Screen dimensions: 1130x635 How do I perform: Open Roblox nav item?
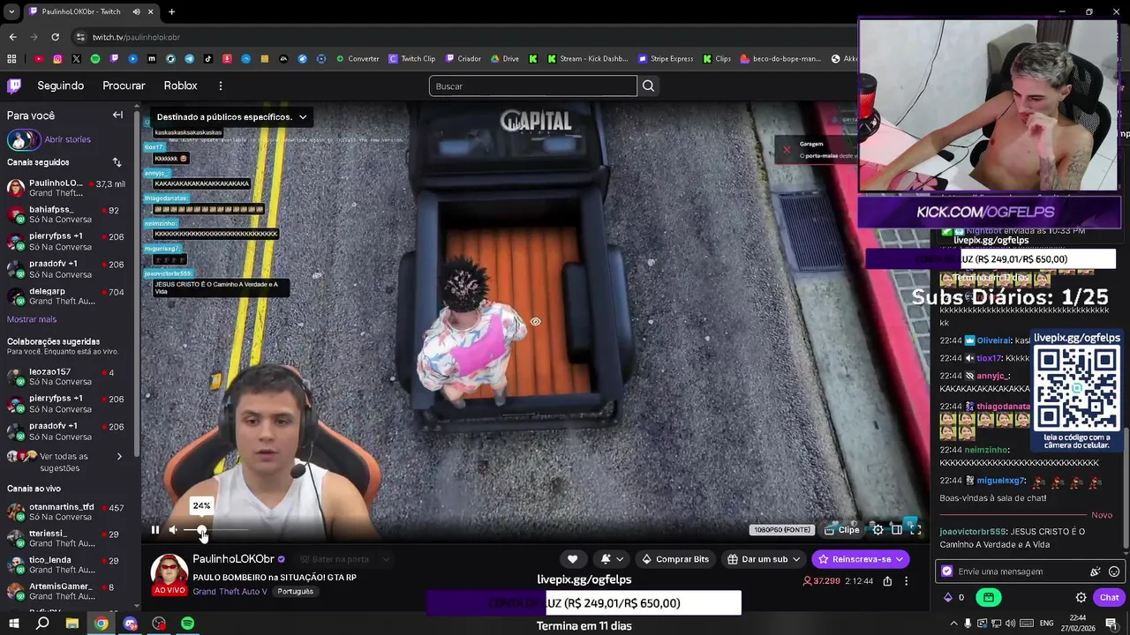pos(180,86)
